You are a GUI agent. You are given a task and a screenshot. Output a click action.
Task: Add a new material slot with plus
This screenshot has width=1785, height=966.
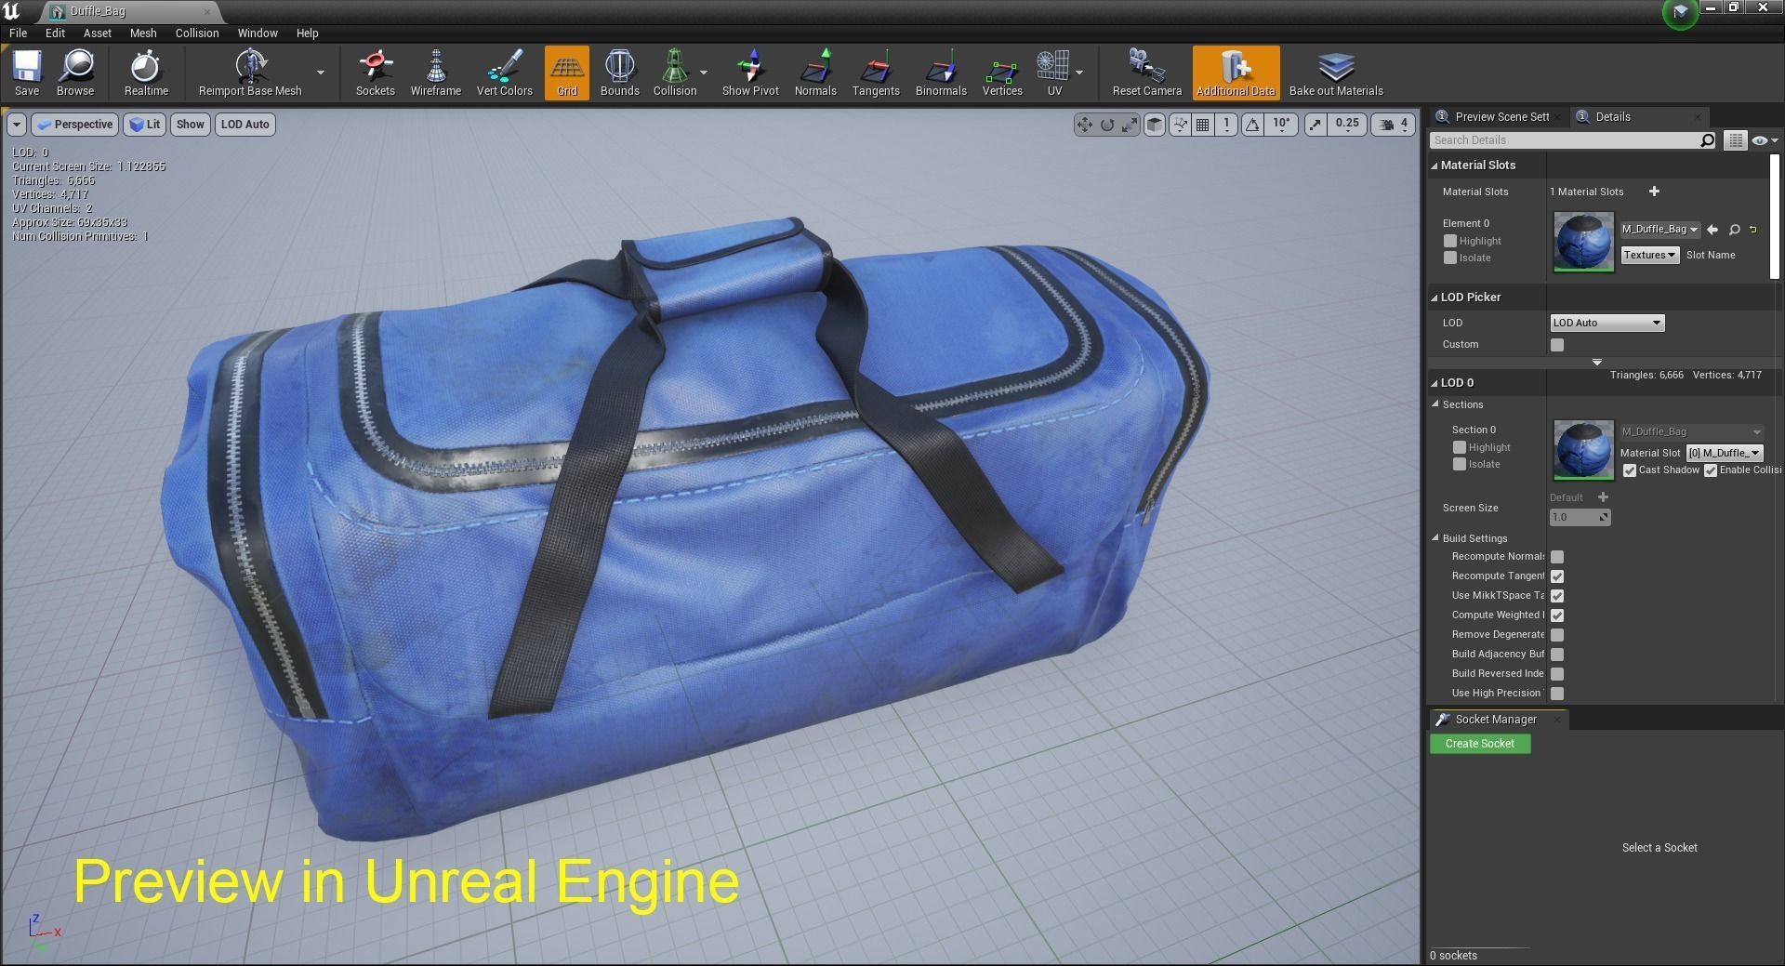click(1654, 192)
